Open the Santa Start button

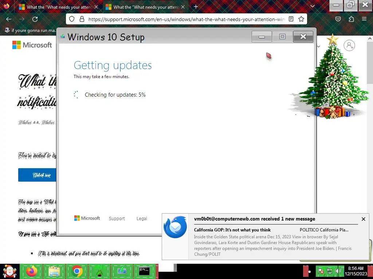pyautogui.click(x=9, y=271)
